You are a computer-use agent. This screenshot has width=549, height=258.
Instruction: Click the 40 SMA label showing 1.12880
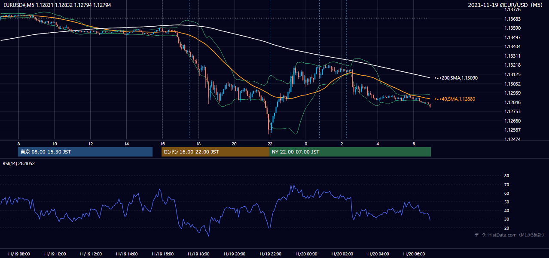tap(454, 99)
